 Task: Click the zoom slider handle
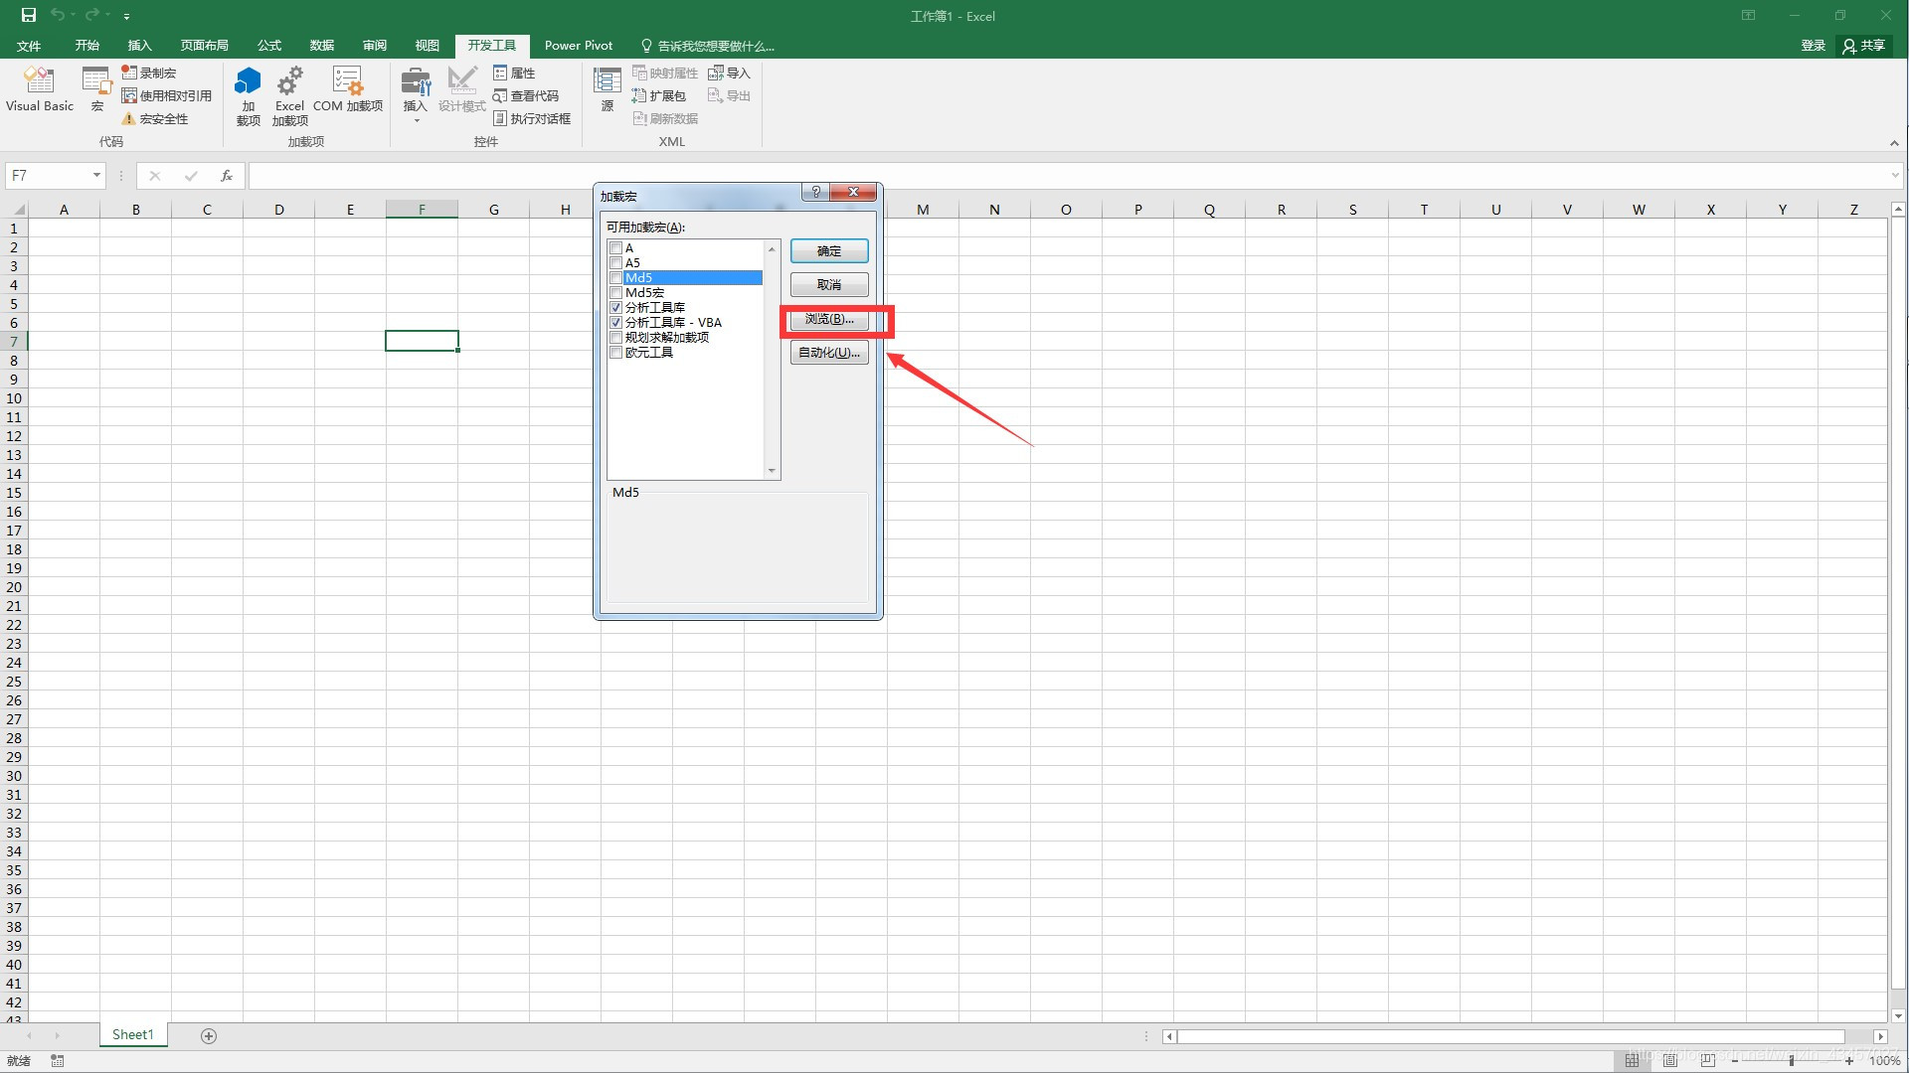pyautogui.click(x=1791, y=1061)
